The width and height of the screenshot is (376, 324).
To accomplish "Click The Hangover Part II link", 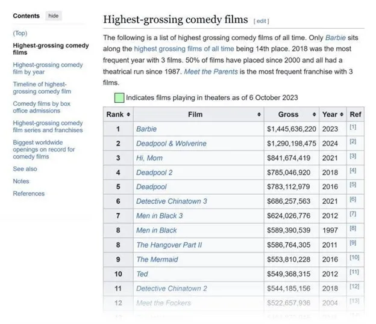I will [169, 245].
